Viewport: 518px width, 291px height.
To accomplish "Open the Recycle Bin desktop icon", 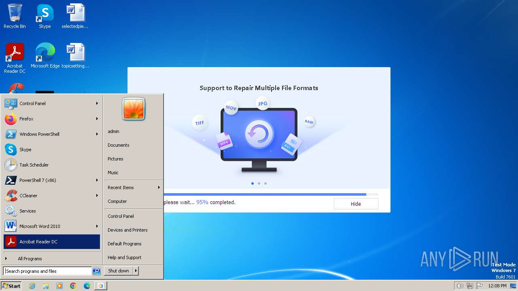I will click(15, 17).
